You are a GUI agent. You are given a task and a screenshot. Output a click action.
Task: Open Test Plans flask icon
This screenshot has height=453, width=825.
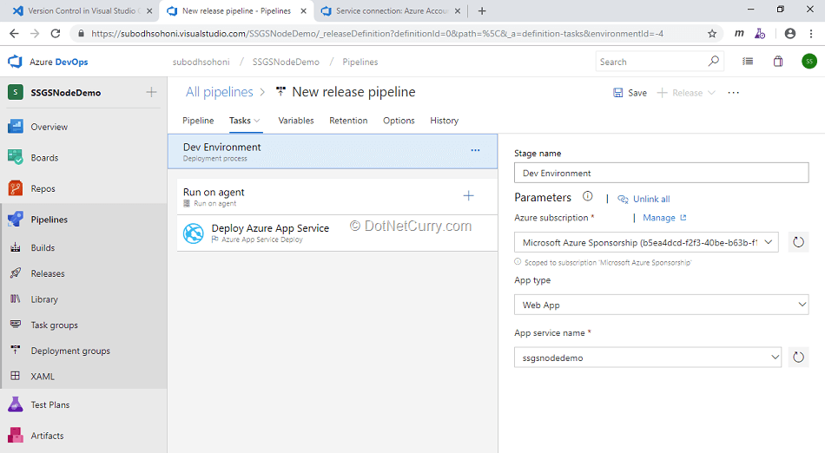click(16, 404)
